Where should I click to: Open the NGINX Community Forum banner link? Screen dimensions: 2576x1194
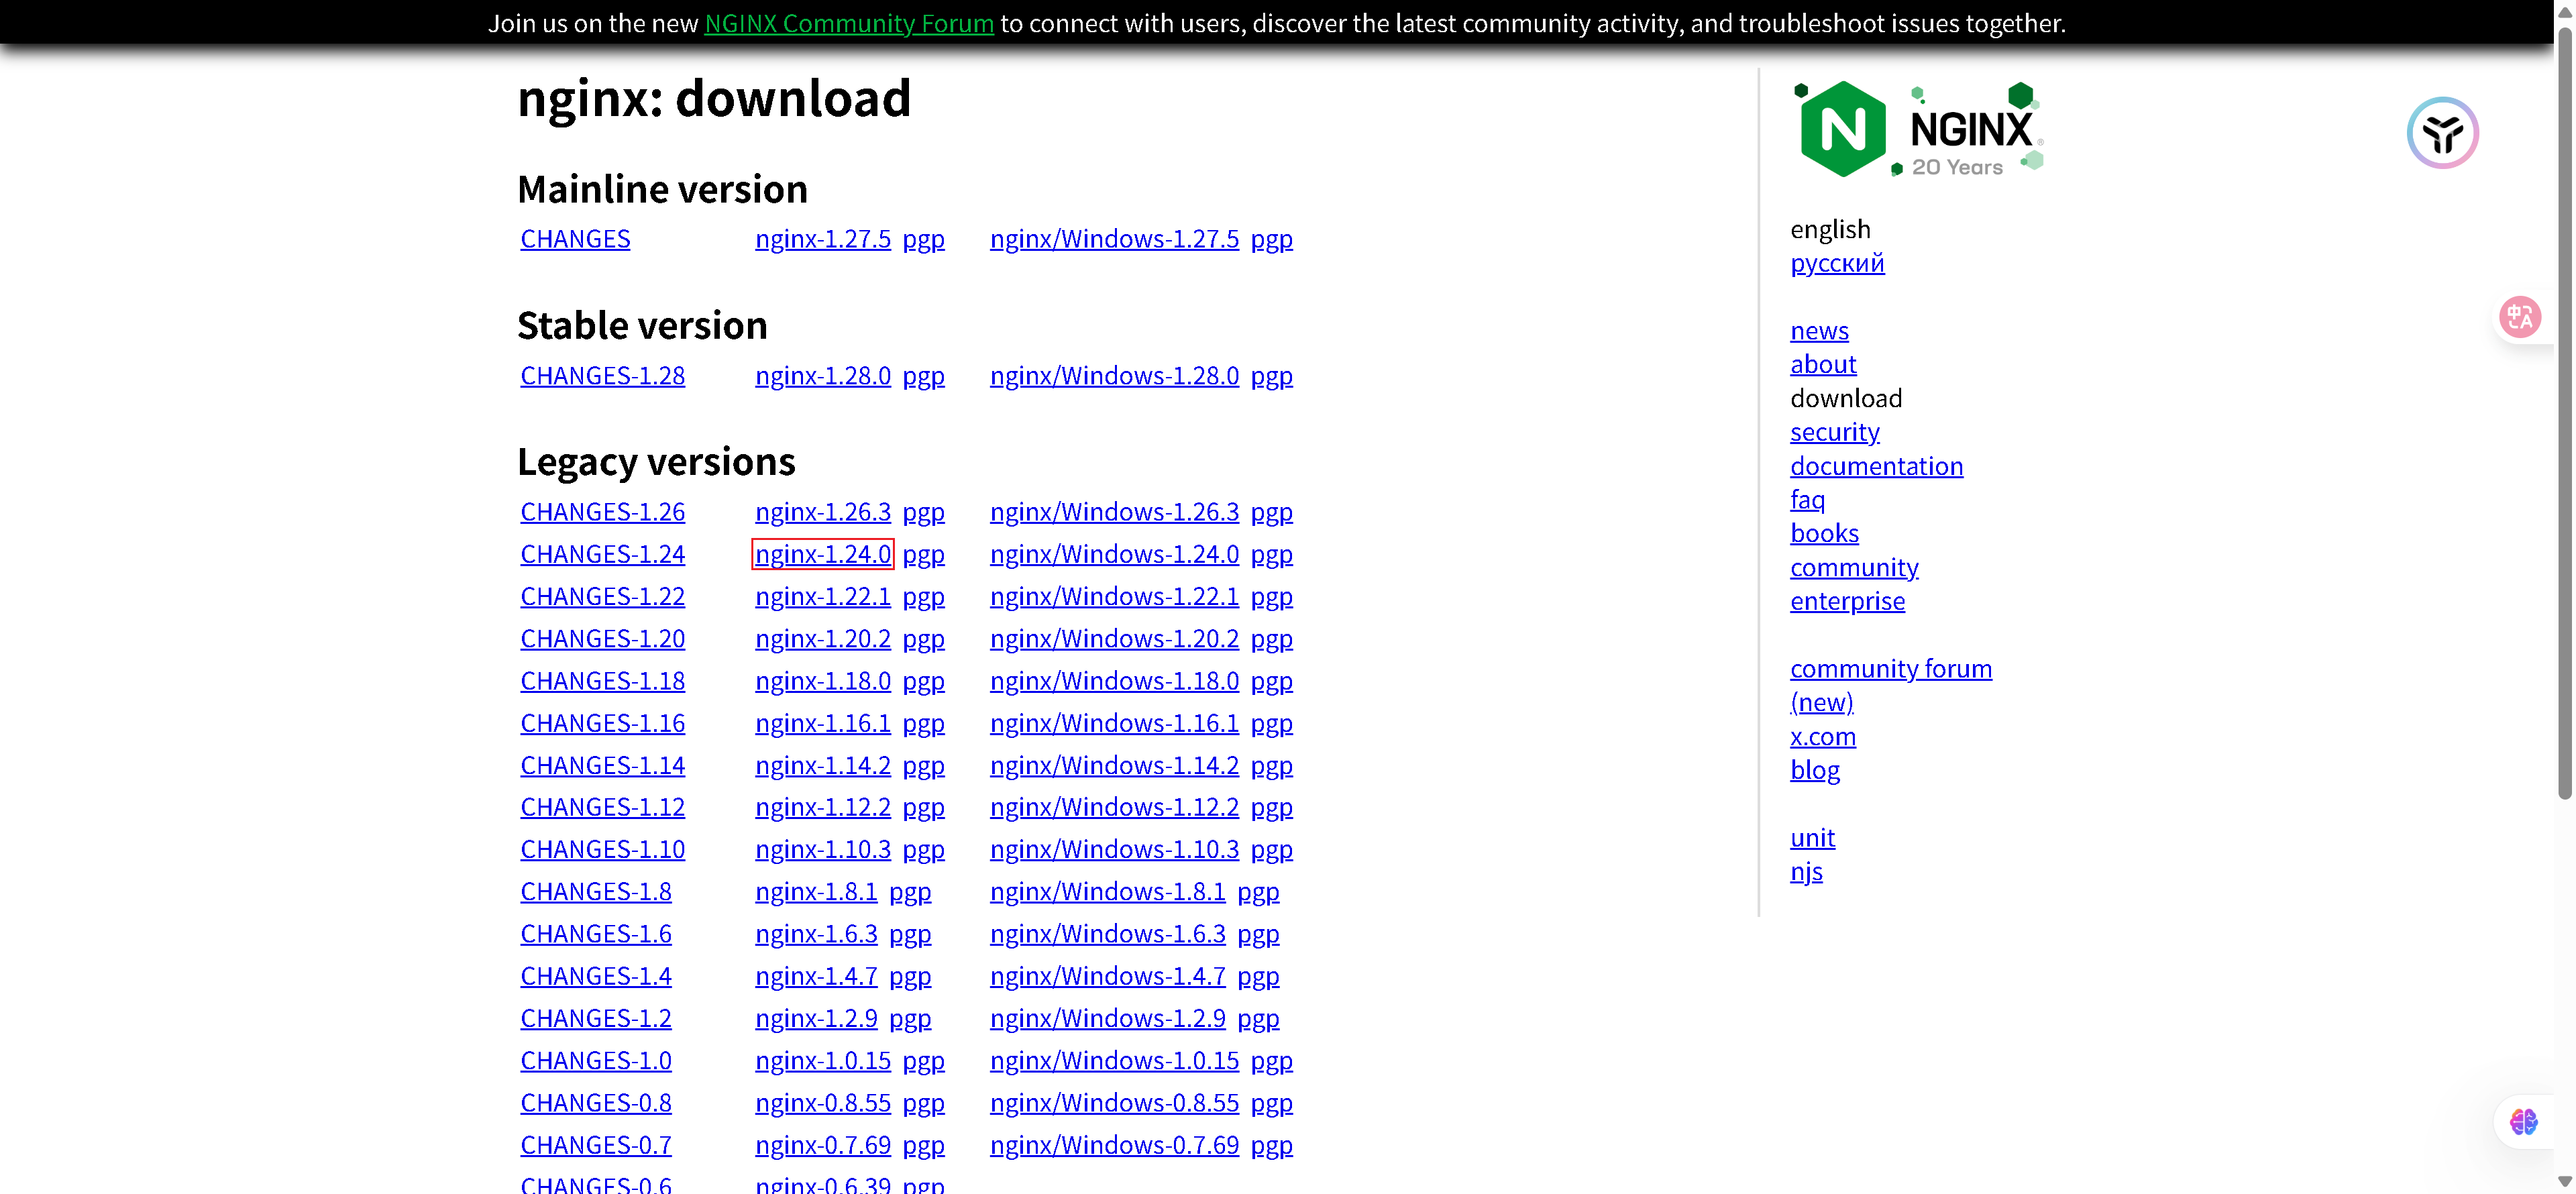pyautogui.click(x=849, y=23)
